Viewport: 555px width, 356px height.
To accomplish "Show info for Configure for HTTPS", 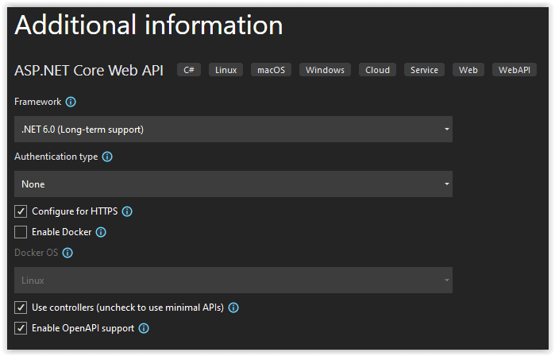I will pos(127,211).
